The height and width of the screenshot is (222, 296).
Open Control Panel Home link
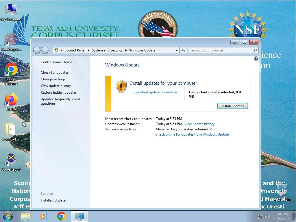pos(56,62)
